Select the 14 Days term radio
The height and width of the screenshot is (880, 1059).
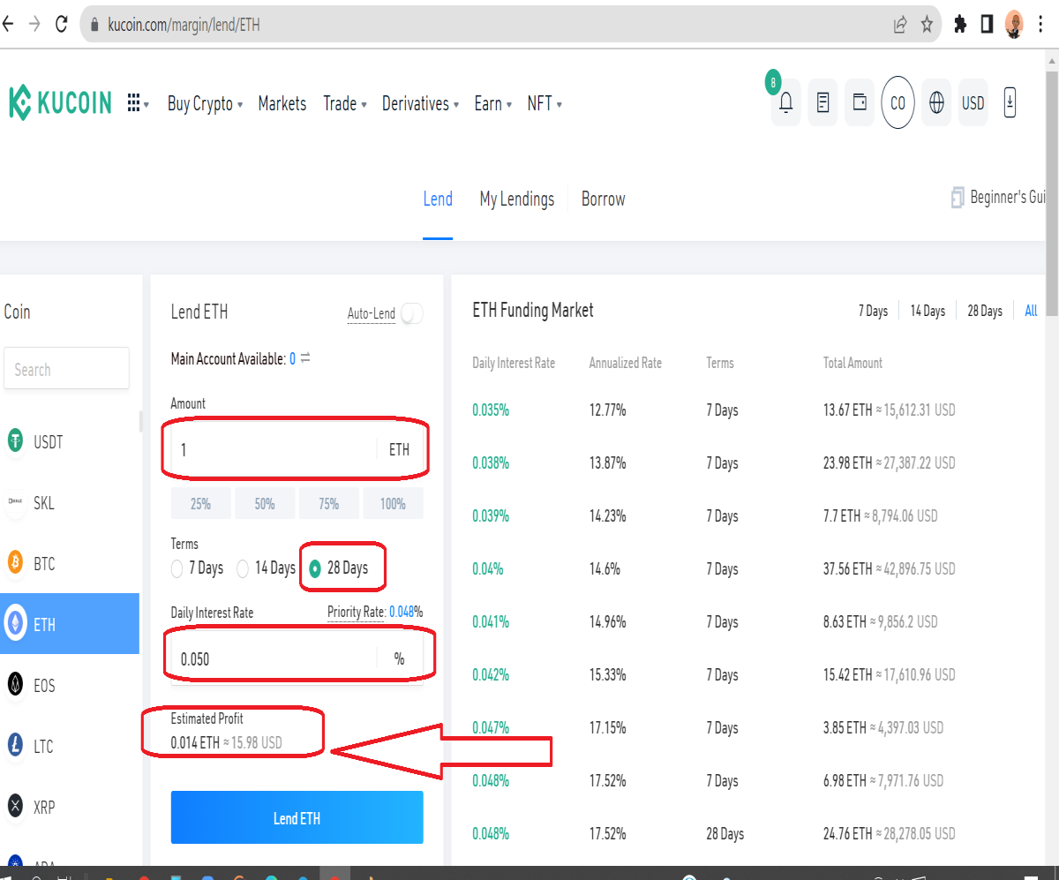coord(243,568)
